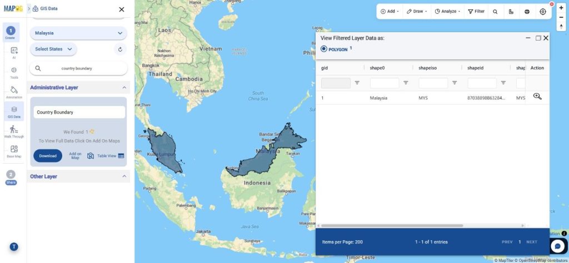Open the AI sidebar tool
The height and width of the screenshot is (263, 569).
click(x=14, y=53)
